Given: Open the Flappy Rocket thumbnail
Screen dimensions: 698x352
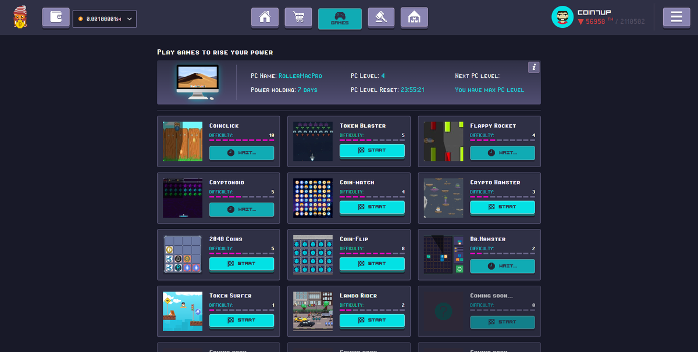Looking at the screenshot, I should 443,141.
